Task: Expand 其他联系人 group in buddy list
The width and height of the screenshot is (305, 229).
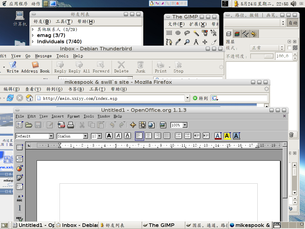Action: 33,30
